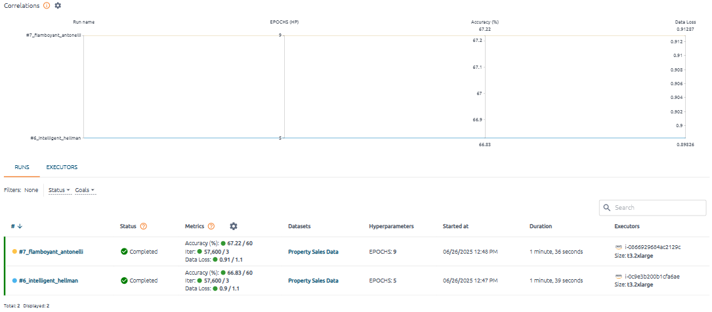Click the sort arrow beside # column
The image size is (712, 312).
[20, 226]
